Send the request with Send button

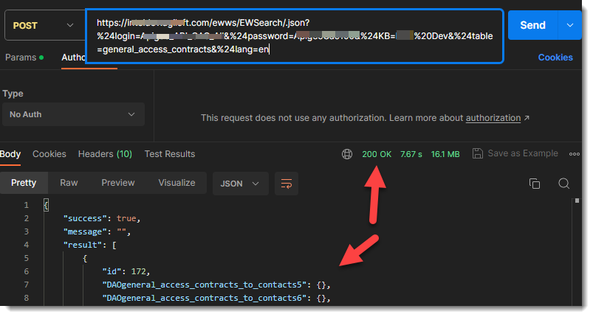point(533,25)
